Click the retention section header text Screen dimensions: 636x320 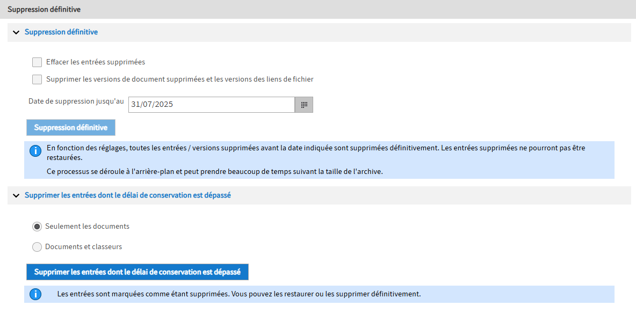pos(127,195)
